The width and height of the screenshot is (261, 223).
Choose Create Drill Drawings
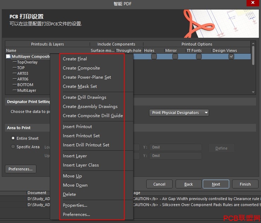[84, 97]
